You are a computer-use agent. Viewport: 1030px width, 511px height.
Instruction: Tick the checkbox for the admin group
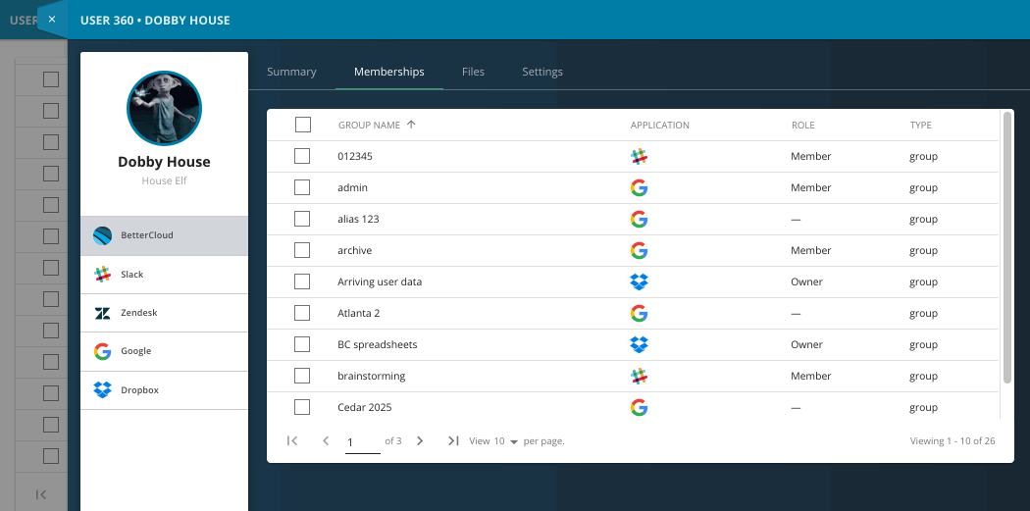[x=302, y=187]
